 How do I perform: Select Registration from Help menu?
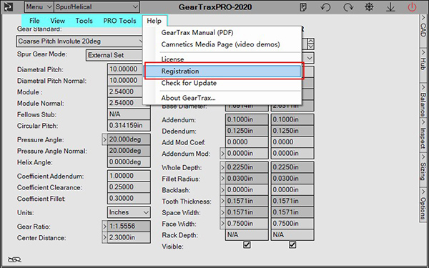coord(222,71)
